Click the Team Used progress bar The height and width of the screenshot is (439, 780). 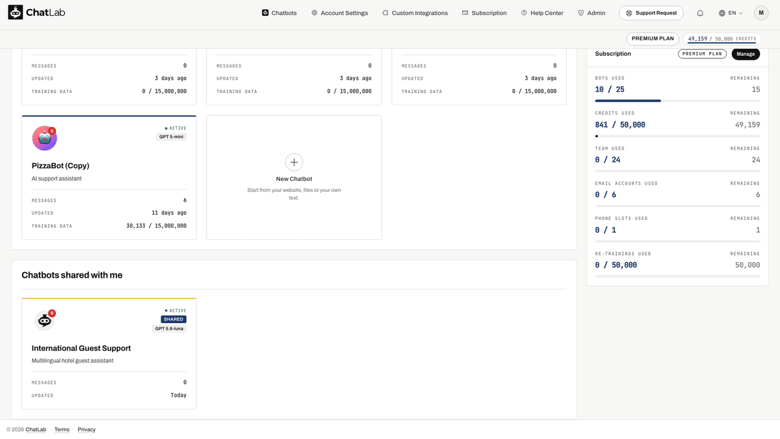click(x=677, y=171)
